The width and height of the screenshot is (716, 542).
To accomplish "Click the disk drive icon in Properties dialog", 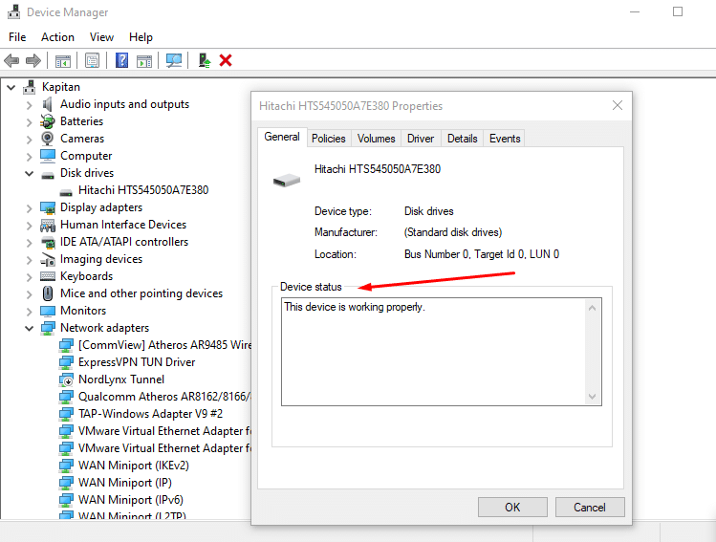I will (287, 180).
